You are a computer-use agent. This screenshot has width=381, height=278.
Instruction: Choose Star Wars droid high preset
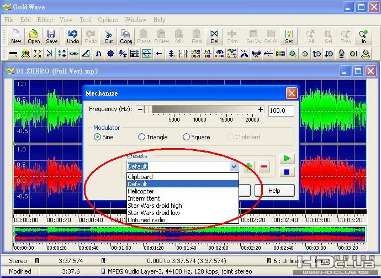click(x=155, y=206)
